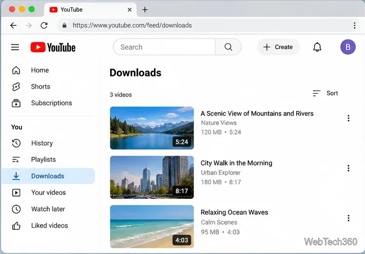
Task: Click the Shorts icon in sidebar
Action: click(16, 87)
